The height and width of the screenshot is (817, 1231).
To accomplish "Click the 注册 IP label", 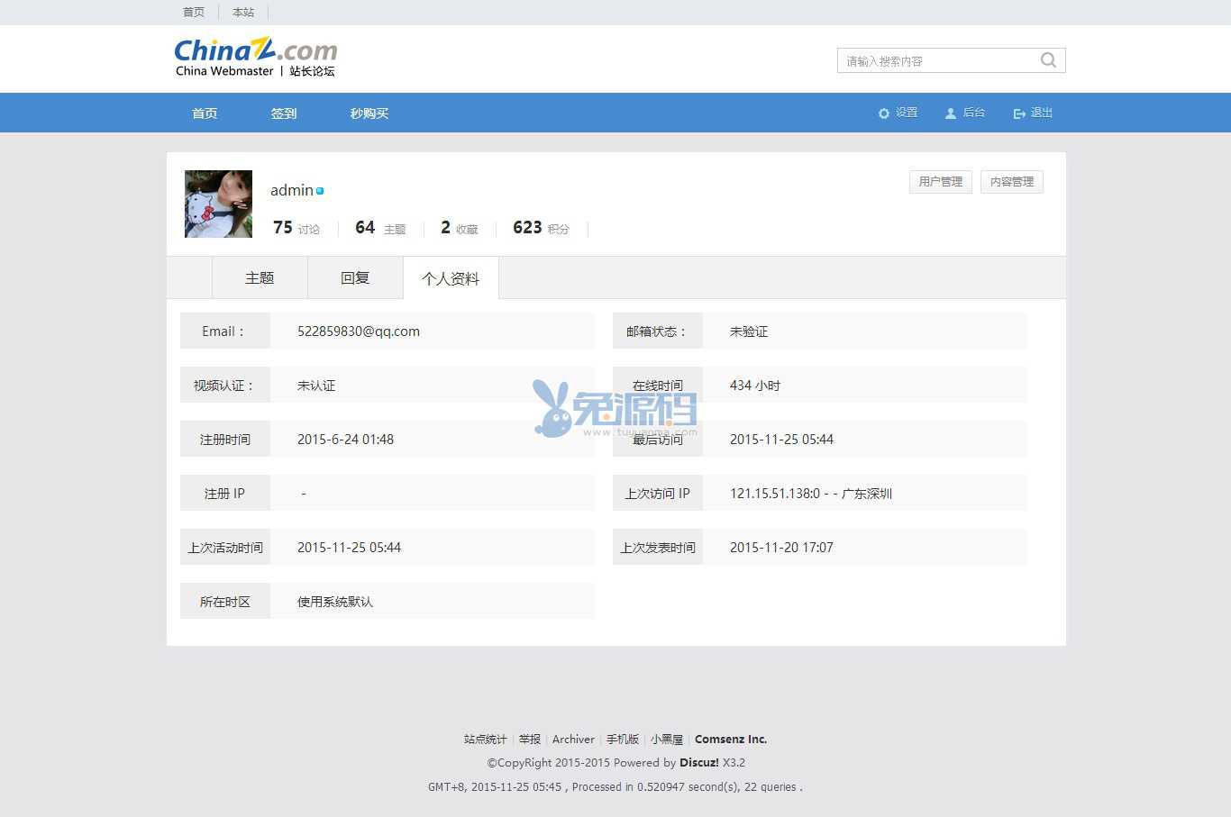I will tap(224, 494).
